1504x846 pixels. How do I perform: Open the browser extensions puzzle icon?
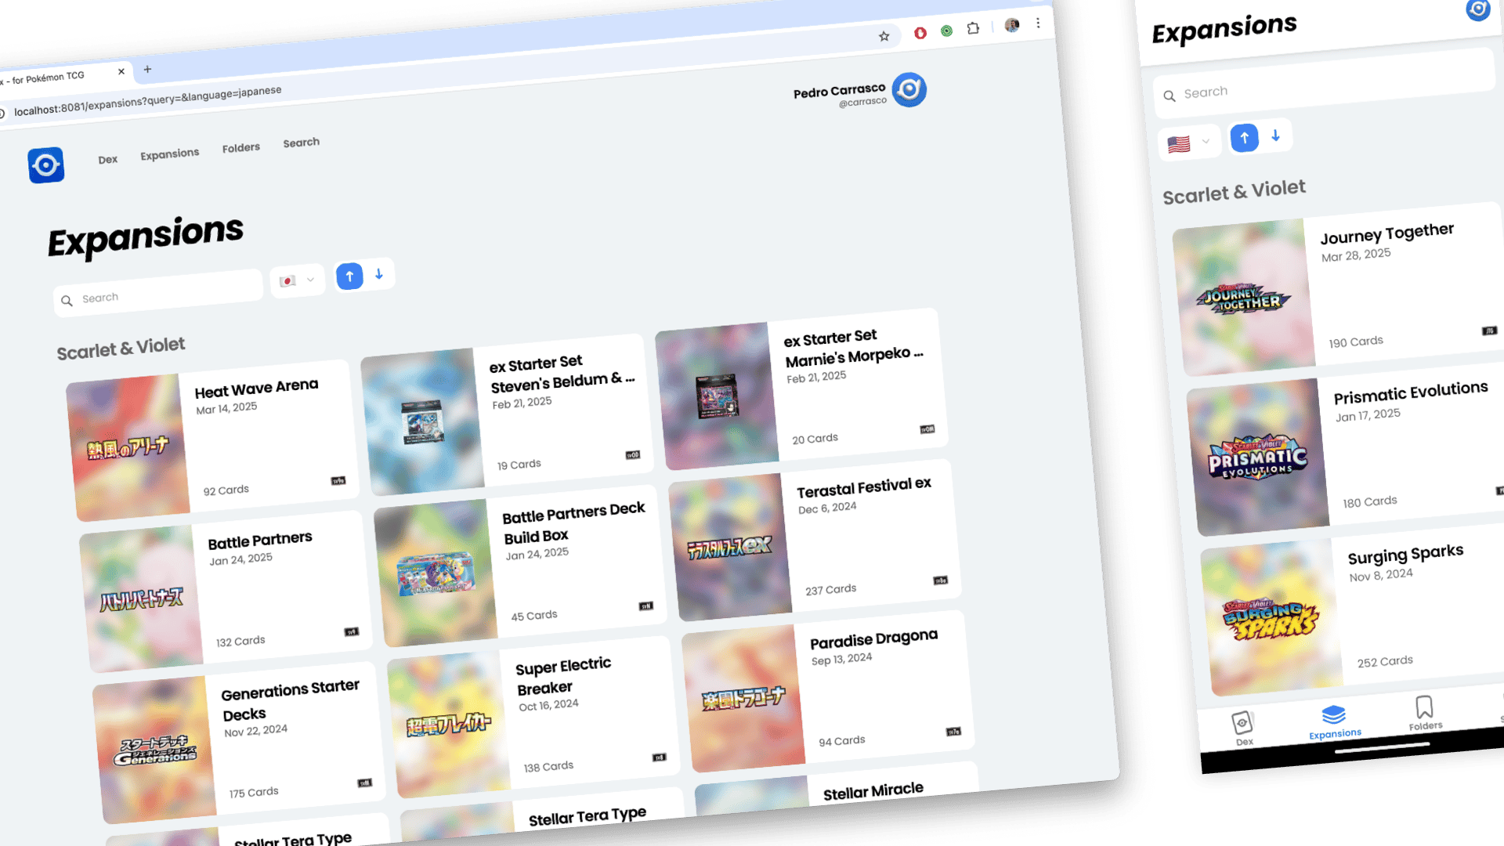[x=973, y=28]
